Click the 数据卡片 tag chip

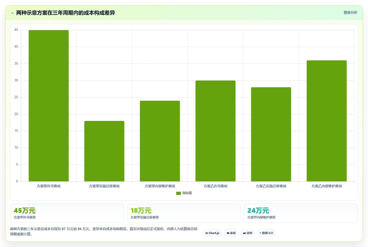point(266,233)
